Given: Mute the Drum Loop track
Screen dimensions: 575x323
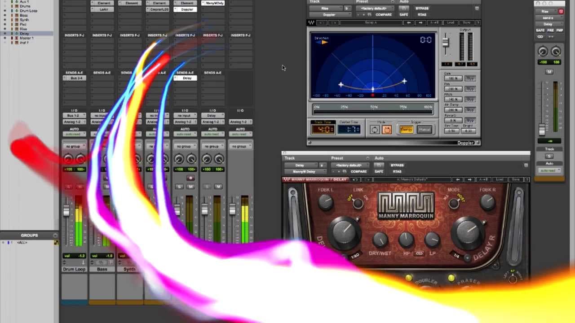Looking at the screenshot, I should coord(80,187).
